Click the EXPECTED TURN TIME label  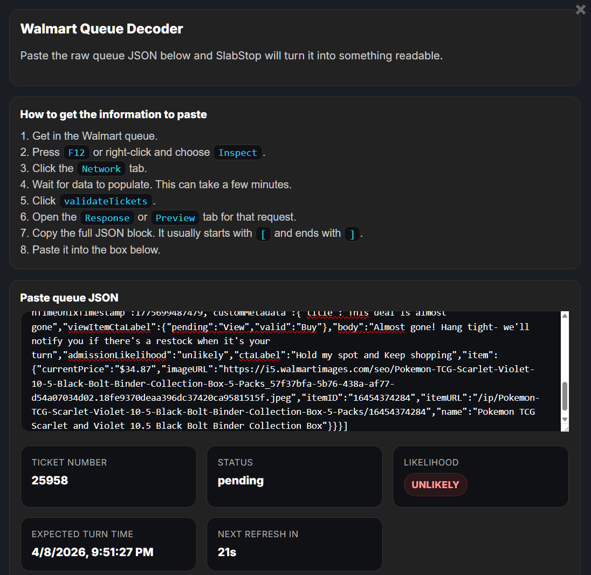(x=83, y=534)
